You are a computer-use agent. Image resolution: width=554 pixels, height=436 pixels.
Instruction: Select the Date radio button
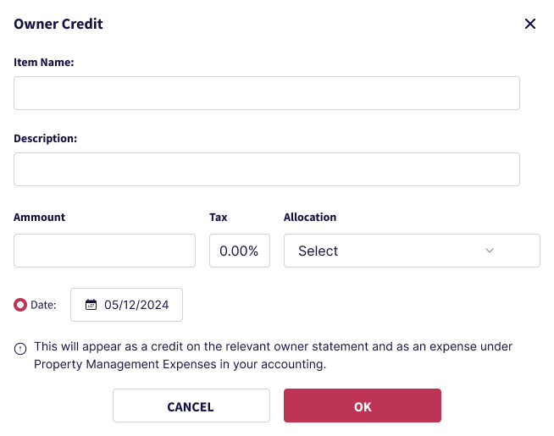click(x=20, y=306)
